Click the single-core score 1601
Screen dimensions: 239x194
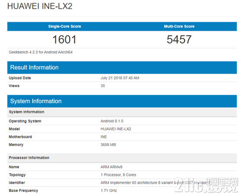point(64,39)
